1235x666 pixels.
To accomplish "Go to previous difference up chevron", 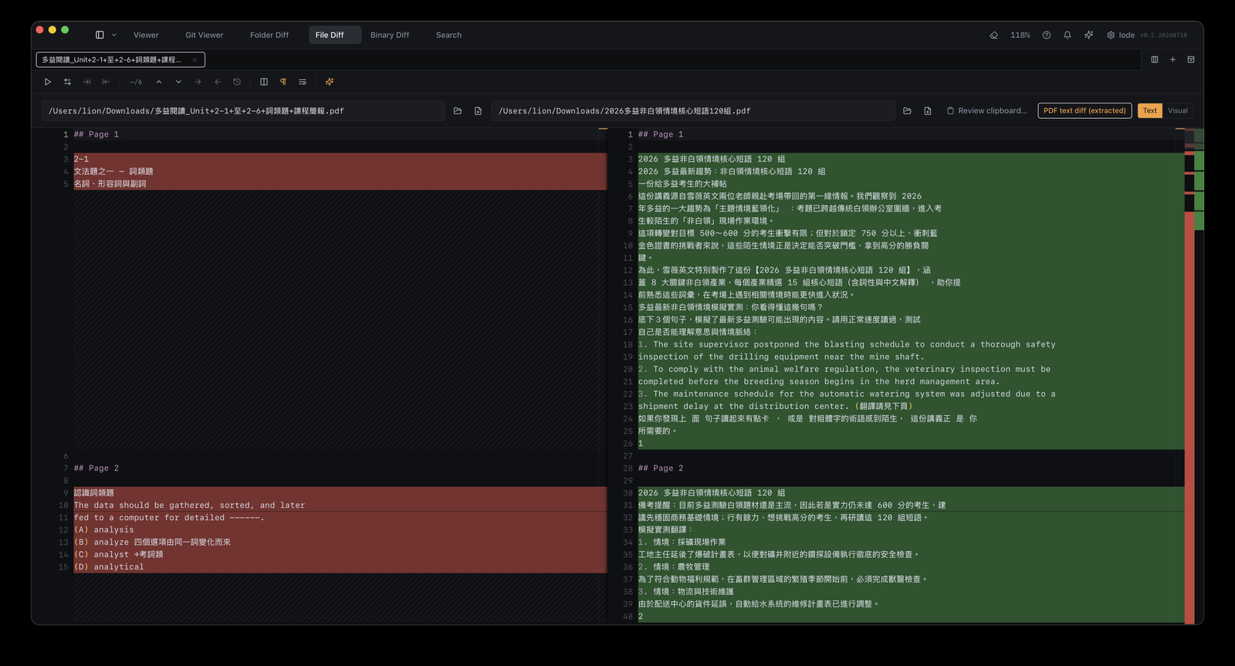I will (159, 82).
